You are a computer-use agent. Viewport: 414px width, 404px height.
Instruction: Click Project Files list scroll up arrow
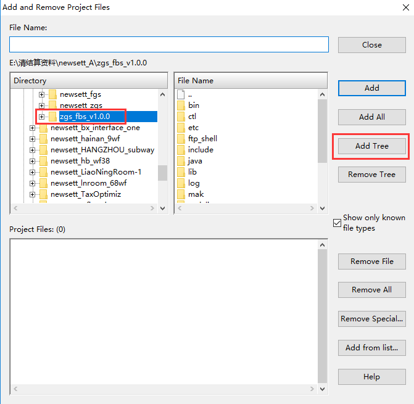tap(323, 245)
